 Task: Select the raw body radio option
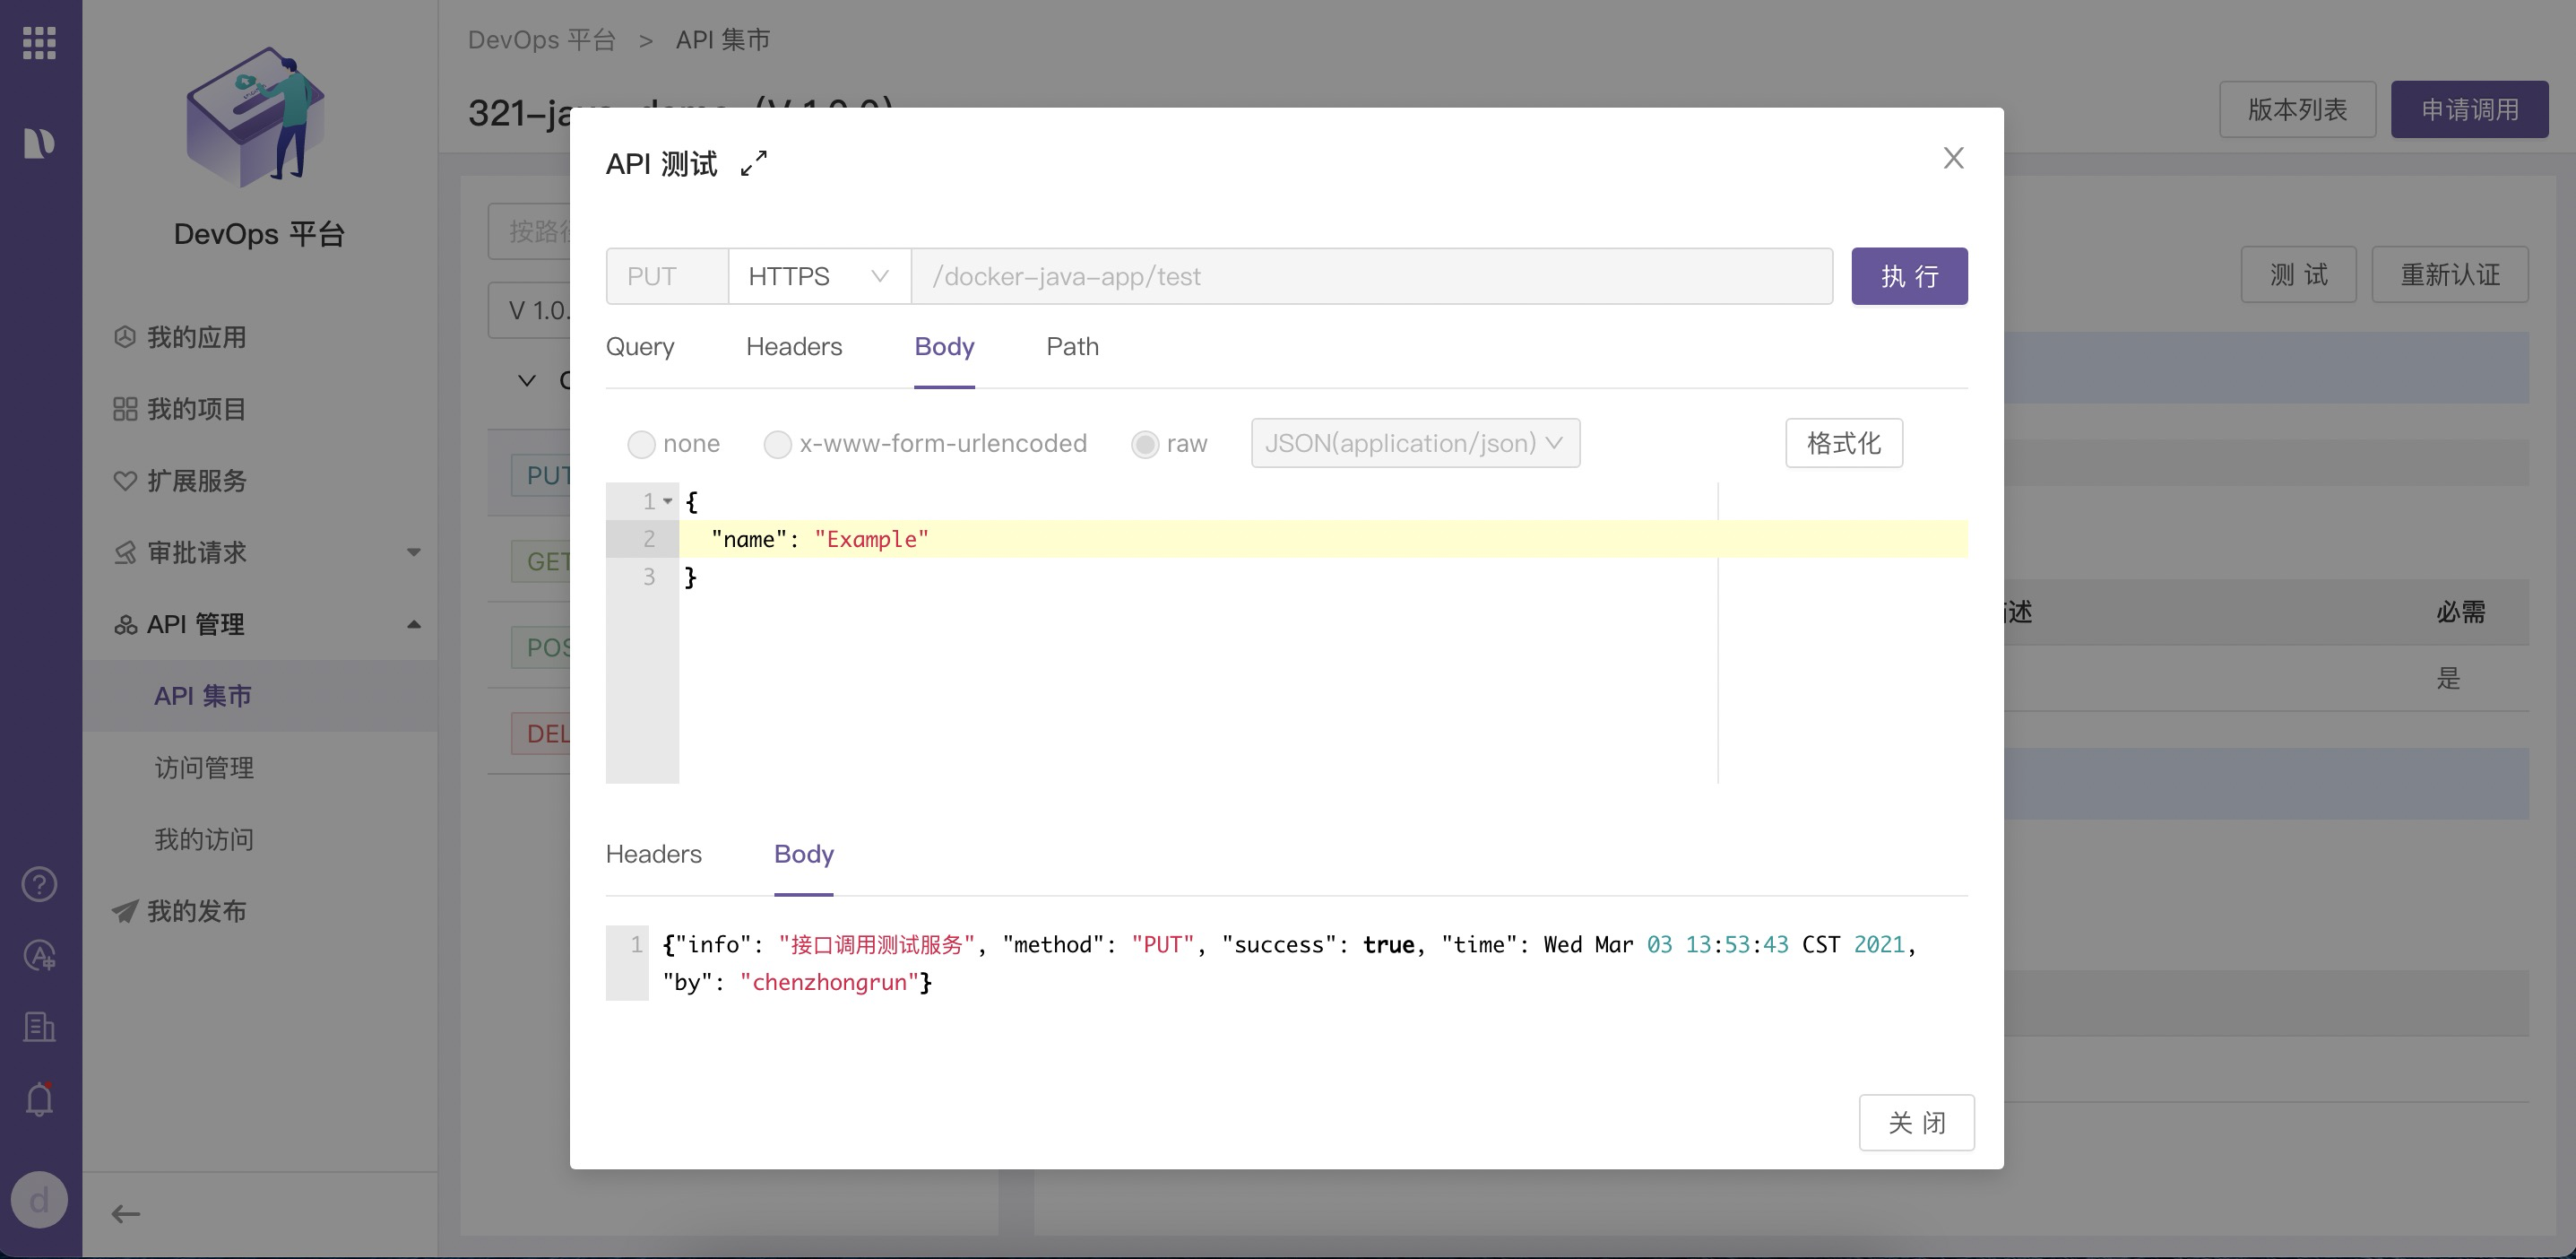pos(1144,445)
